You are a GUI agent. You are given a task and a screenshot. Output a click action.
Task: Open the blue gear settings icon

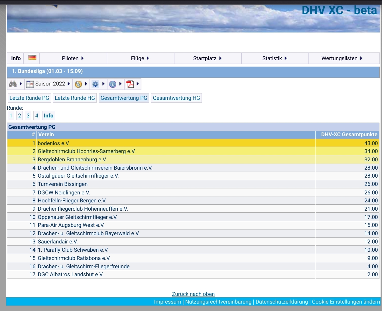click(95, 84)
